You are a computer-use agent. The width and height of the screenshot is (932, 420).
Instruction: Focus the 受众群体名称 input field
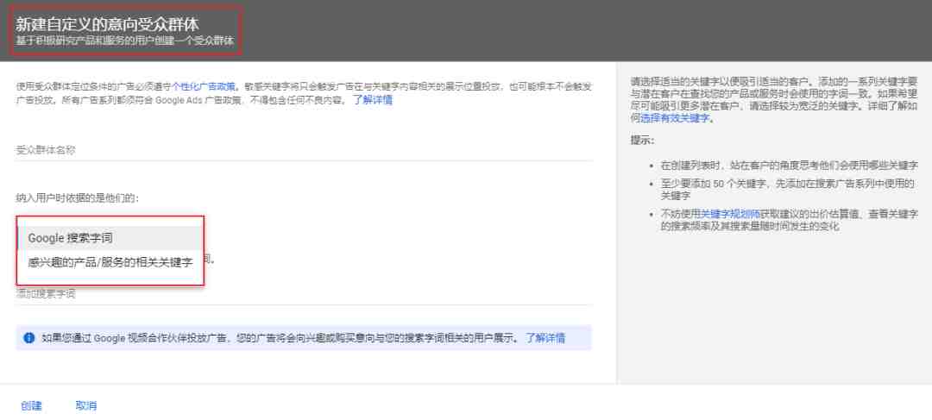305,150
